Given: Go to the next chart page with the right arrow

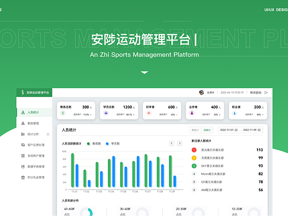Looking at the screenshot, I should coord(179,143).
